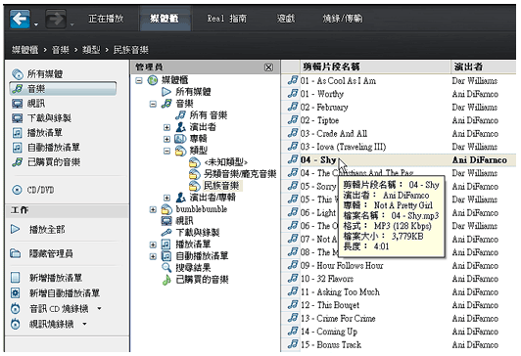Select track 09 - Hour Follows Hour
Screen dimensions: 521x356
[x=342, y=265]
